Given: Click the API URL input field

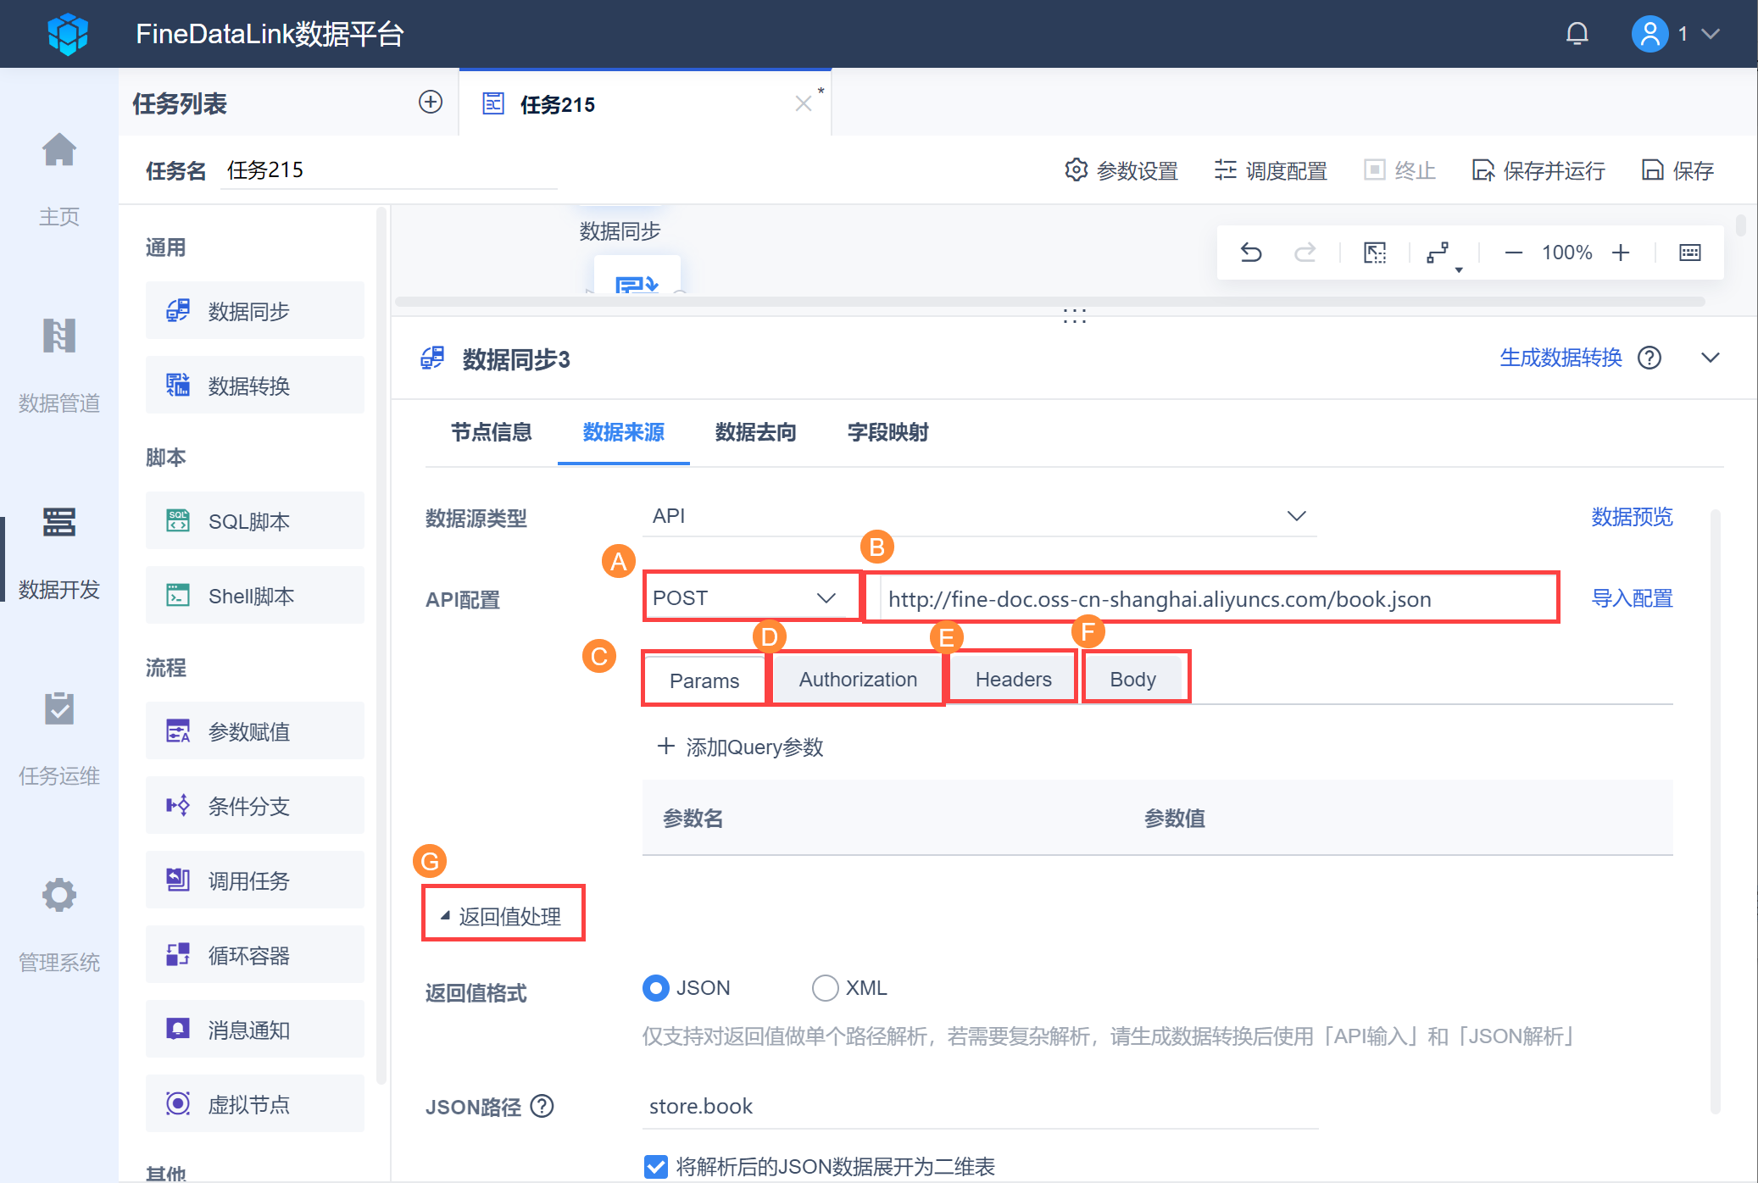Looking at the screenshot, I should pyautogui.click(x=1212, y=599).
